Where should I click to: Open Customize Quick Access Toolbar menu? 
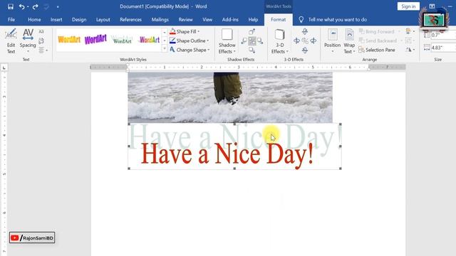[x=58, y=6]
